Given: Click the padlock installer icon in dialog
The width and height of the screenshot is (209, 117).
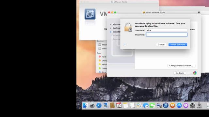Looking at the screenshot, I should click(x=128, y=27).
